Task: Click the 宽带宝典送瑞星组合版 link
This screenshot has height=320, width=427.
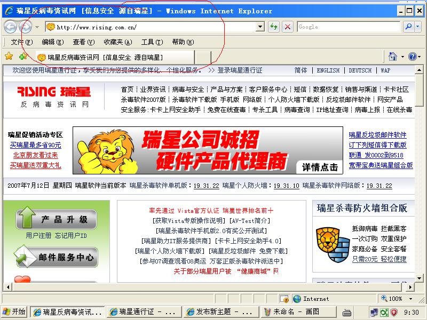Action: point(381,165)
